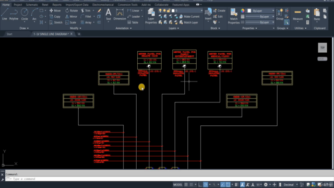Expand the Draw panel
Image resolution: width=334 pixels, height=188 pixels.
point(24,28)
